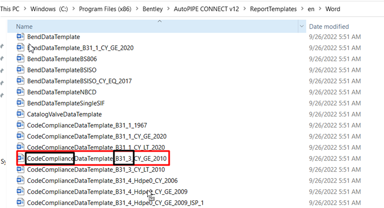The height and width of the screenshot is (208, 384).
Task: Select file CodeComplianceDataTemplate_B31_1_CY_GE_2020
Action: (x=97, y=136)
